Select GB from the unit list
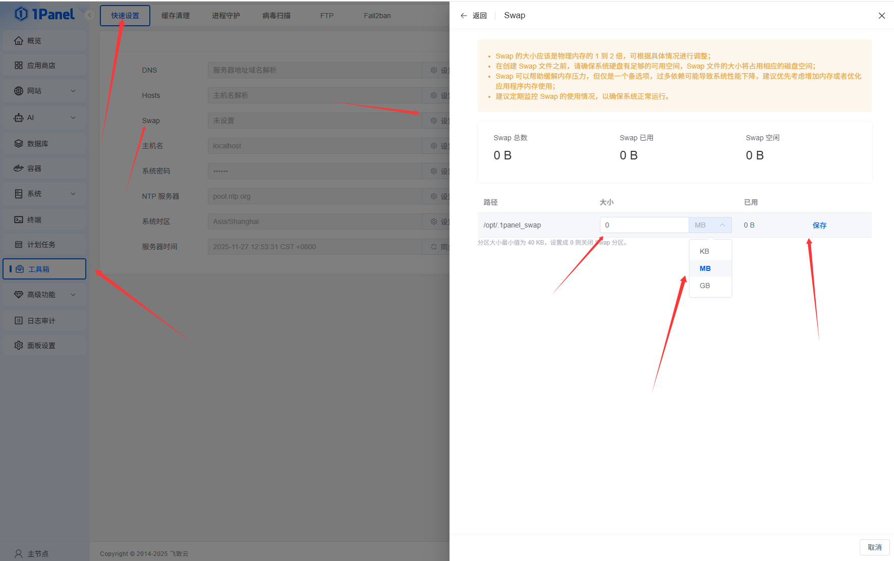The image size is (894, 561). coord(705,286)
